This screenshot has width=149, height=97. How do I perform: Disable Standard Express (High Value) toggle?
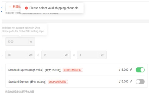(140, 70)
